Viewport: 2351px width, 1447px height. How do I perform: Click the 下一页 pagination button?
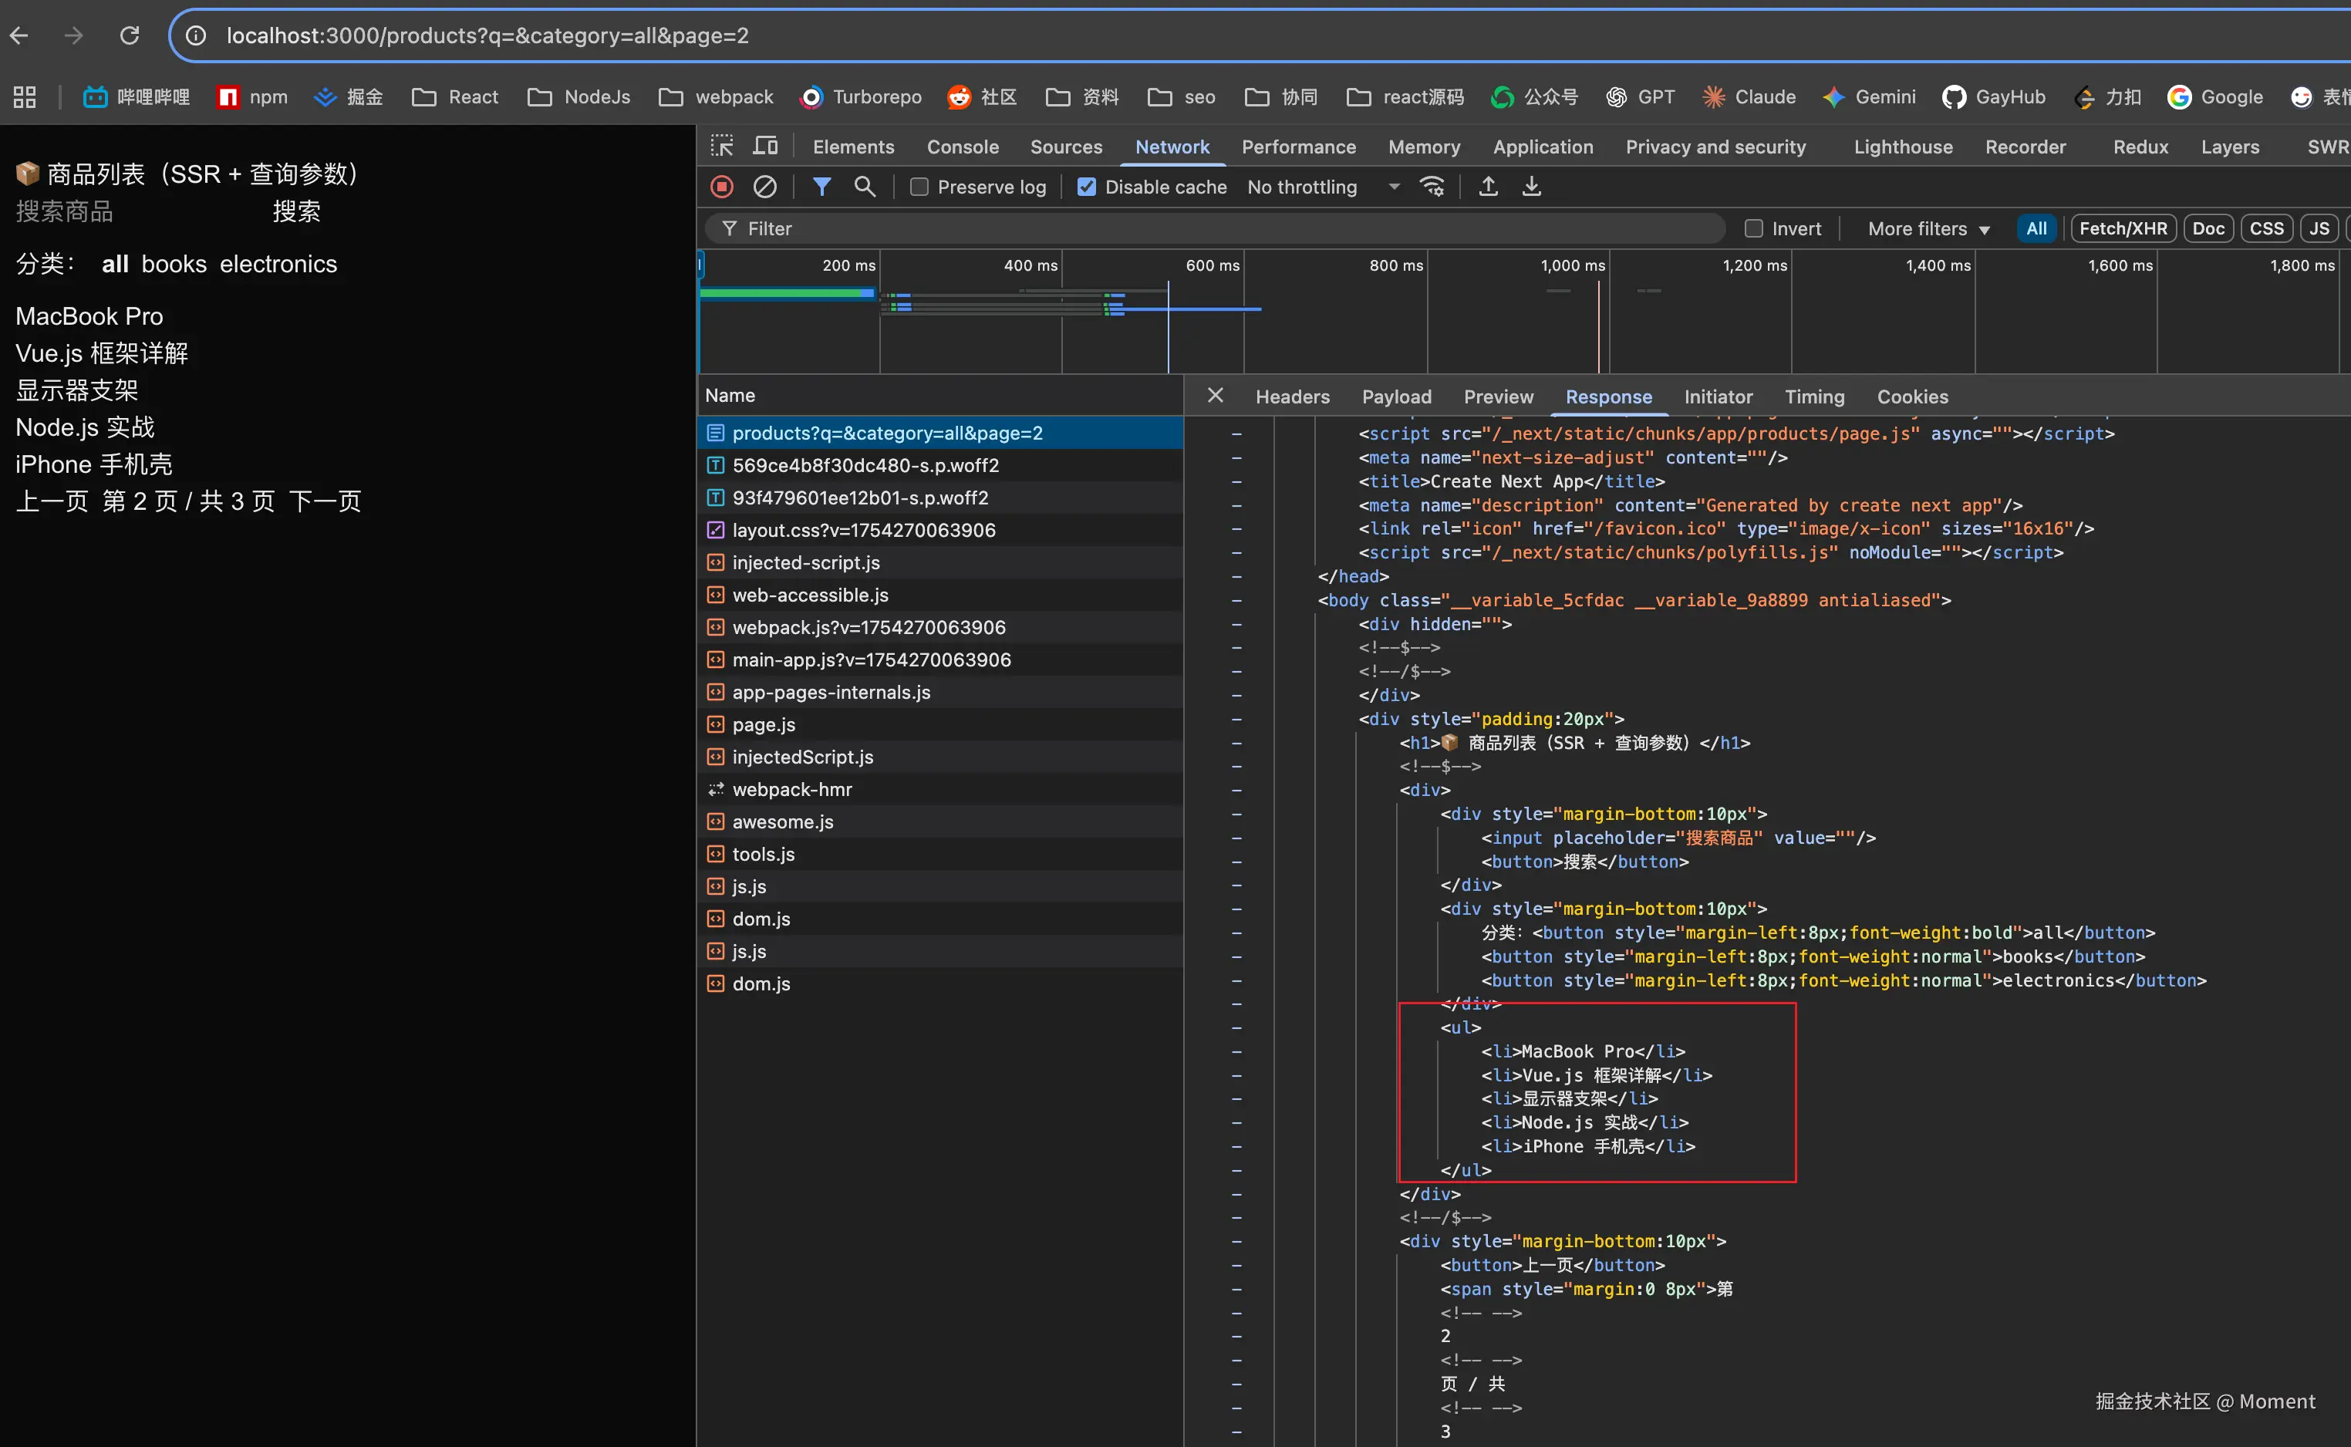[x=325, y=501]
